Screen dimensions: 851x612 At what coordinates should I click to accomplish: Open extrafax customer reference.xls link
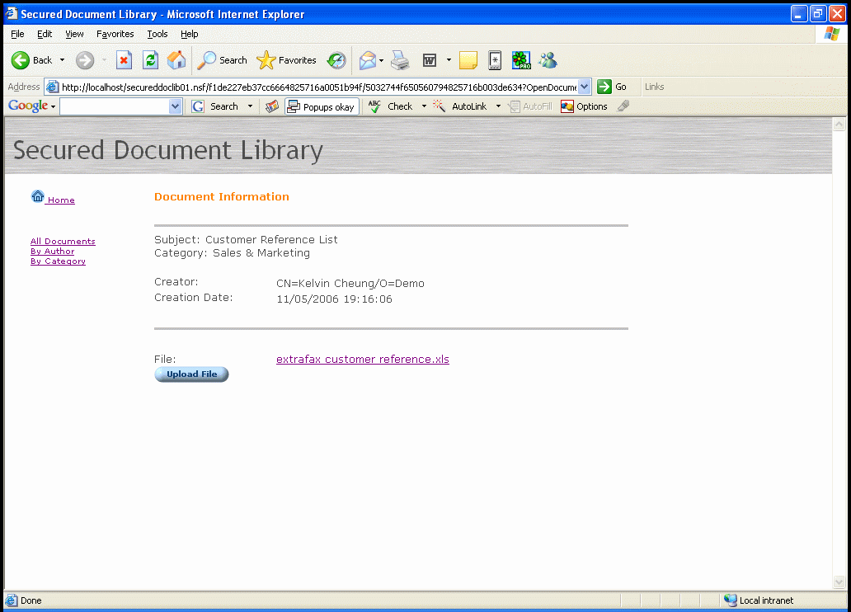click(x=363, y=359)
